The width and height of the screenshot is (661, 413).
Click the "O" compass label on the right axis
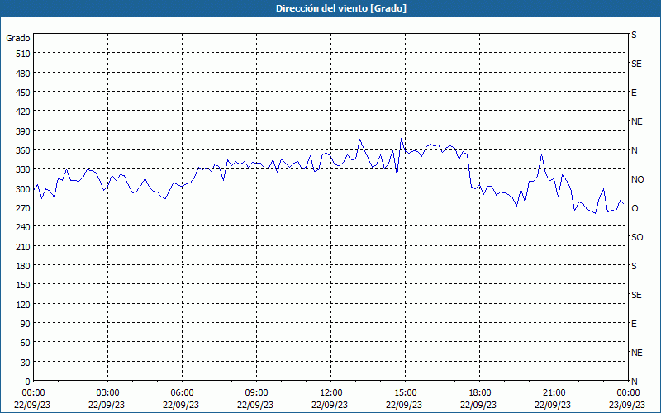(635, 208)
